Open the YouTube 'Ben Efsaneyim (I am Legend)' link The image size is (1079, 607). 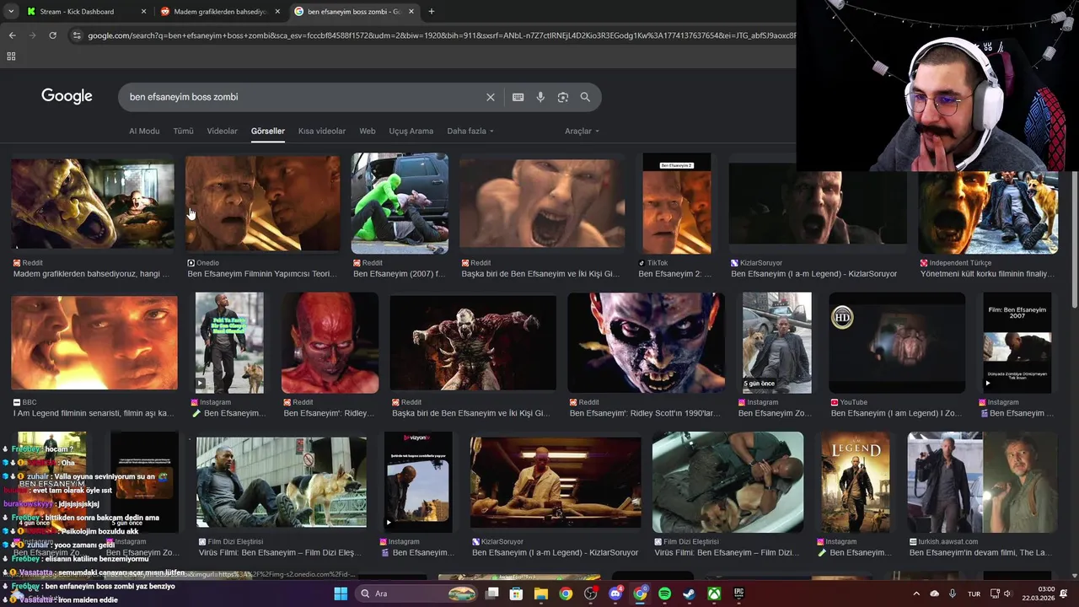pos(896,414)
